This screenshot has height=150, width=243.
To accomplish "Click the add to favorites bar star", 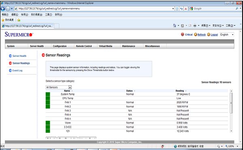I will click(x=19, y=20).
